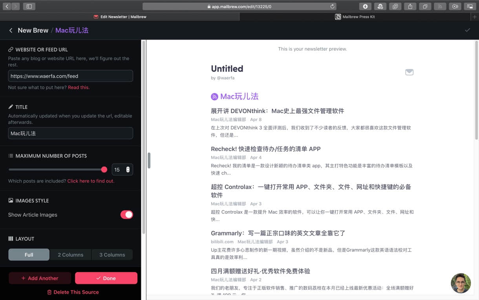Click the New Brew breadcrumb

click(33, 30)
